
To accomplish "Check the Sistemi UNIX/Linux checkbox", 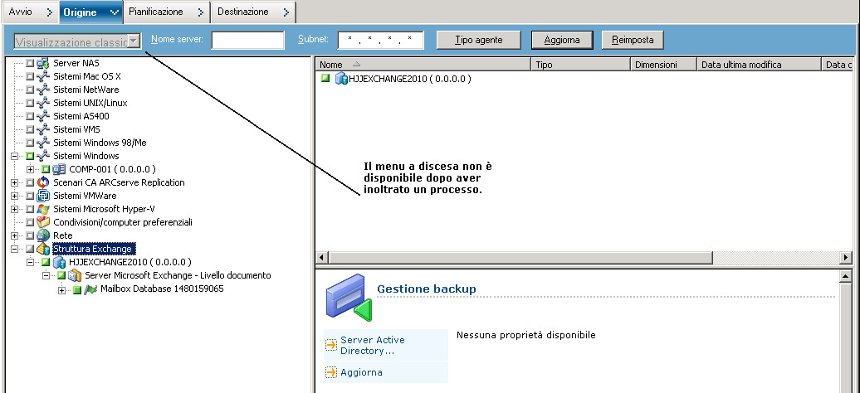I will (30, 103).
